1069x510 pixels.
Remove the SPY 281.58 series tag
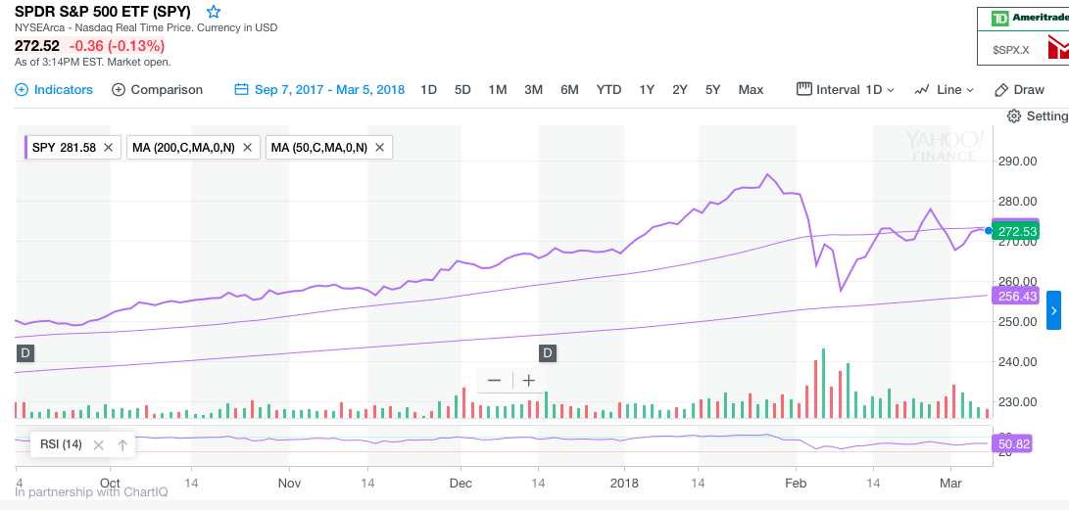pyautogui.click(x=109, y=148)
